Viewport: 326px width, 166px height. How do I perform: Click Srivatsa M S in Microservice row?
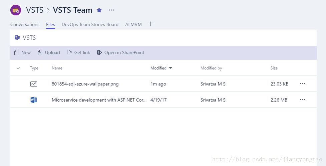coord(213,100)
